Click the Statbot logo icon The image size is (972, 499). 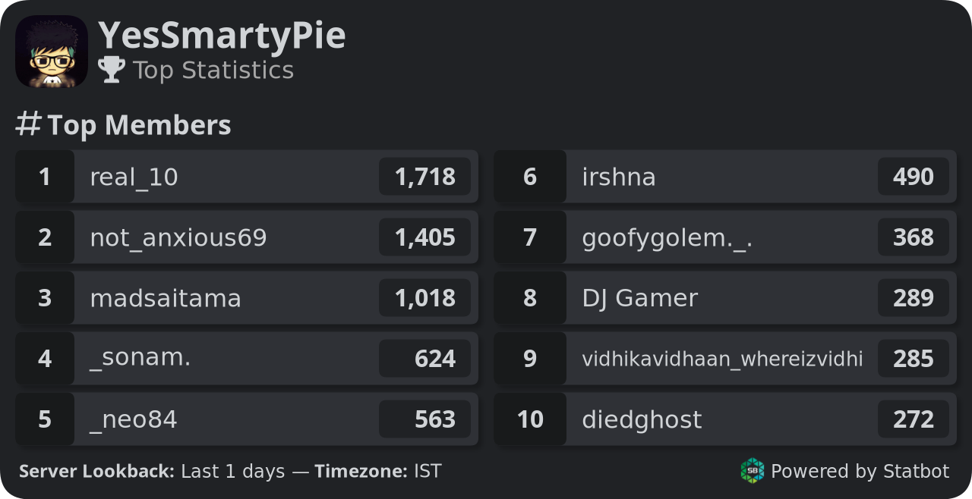[x=753, y=471]
